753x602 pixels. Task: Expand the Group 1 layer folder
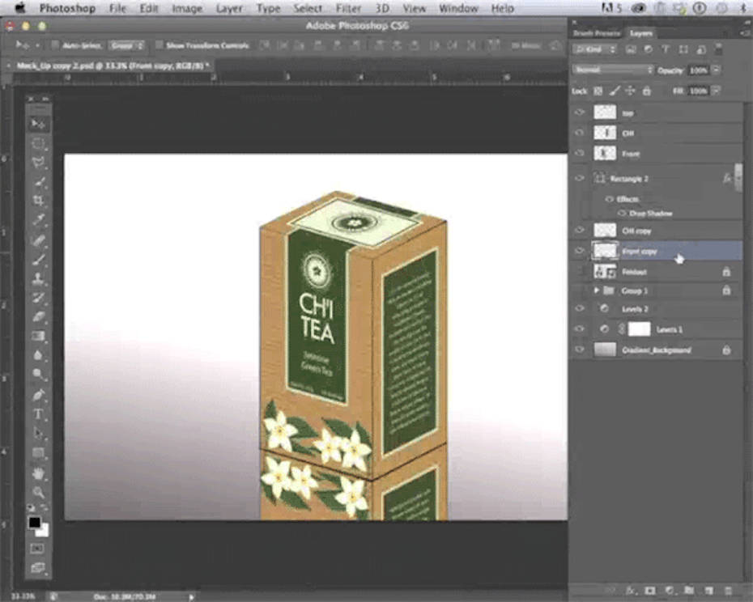click(x=597, y=290)
